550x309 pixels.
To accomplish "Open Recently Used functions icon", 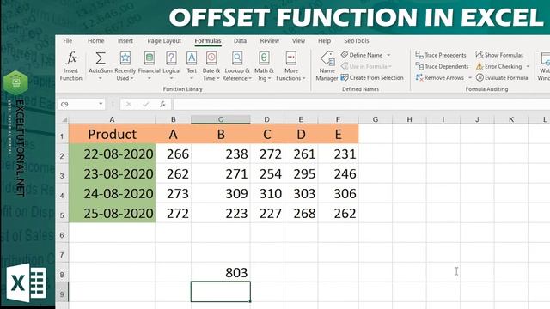I will [125, 58].
